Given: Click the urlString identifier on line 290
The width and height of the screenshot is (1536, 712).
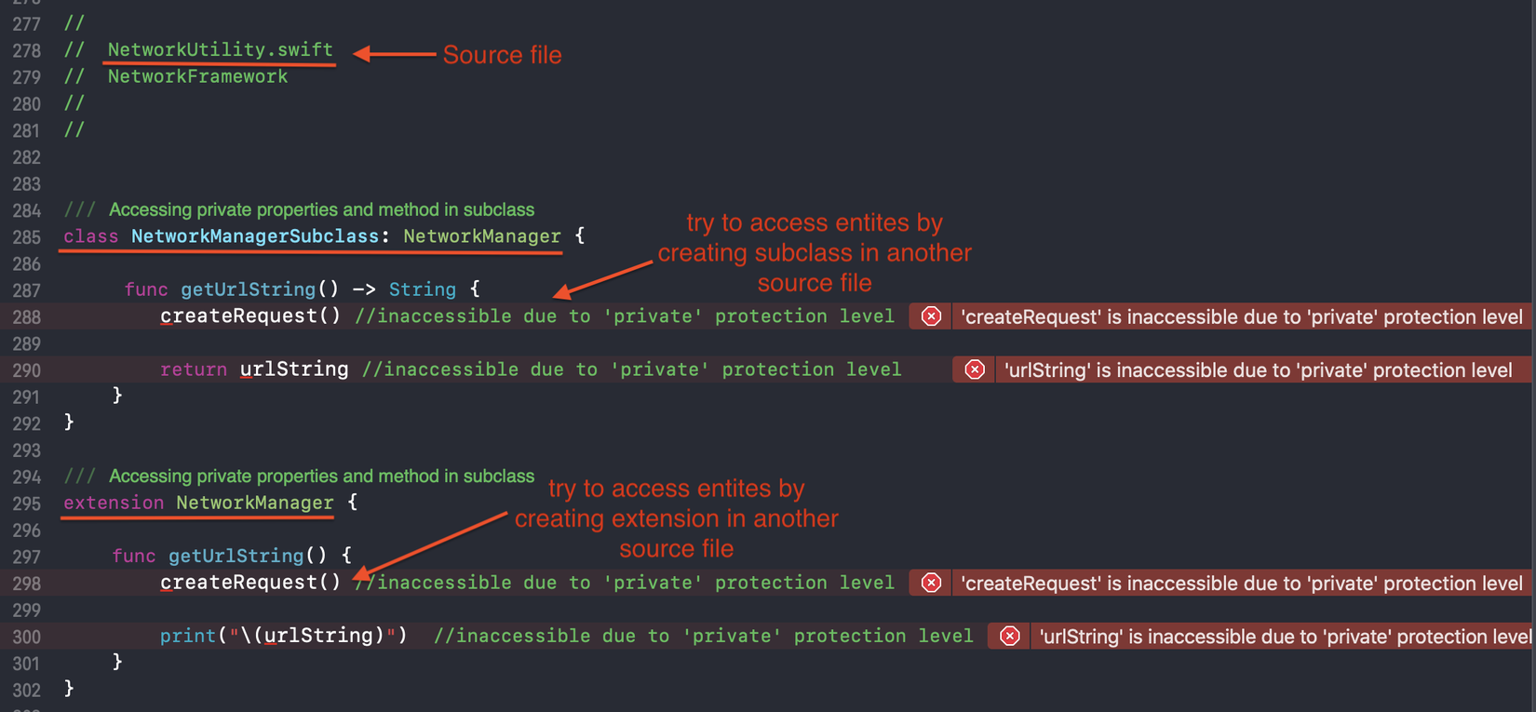Looking at the screenshot, I should click(294, 369).
